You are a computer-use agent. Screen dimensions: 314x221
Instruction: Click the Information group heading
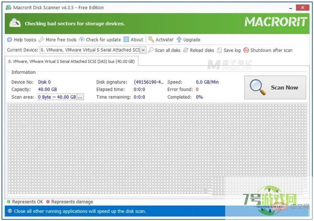coord(24,72)
